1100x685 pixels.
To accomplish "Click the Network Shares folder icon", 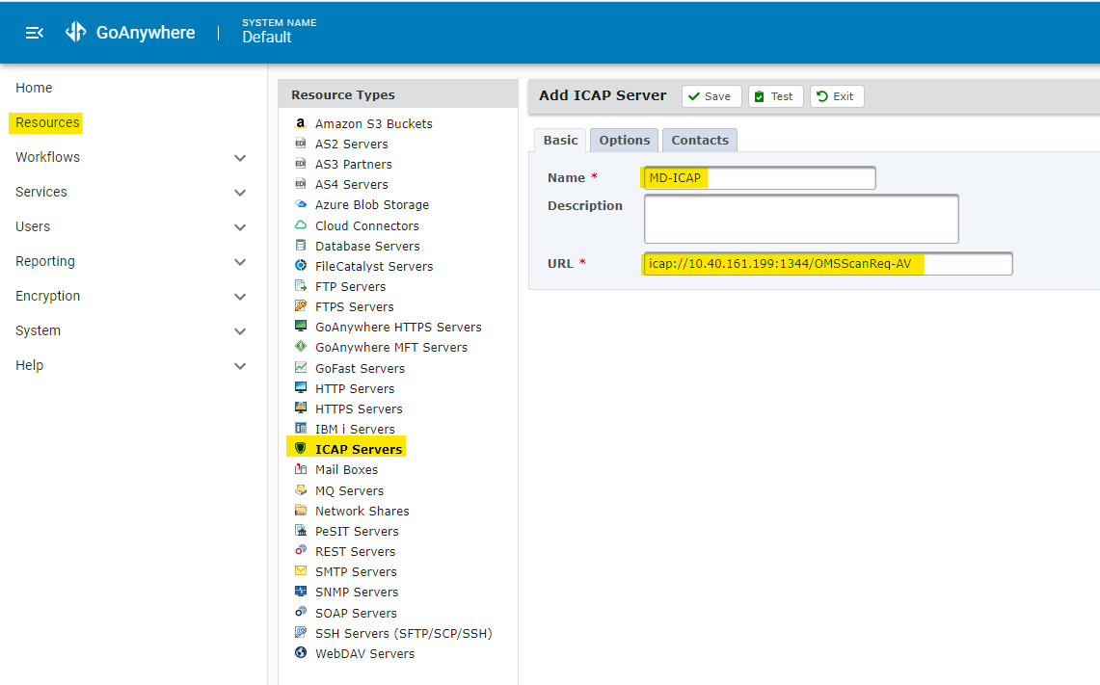I will click(301, 511).
